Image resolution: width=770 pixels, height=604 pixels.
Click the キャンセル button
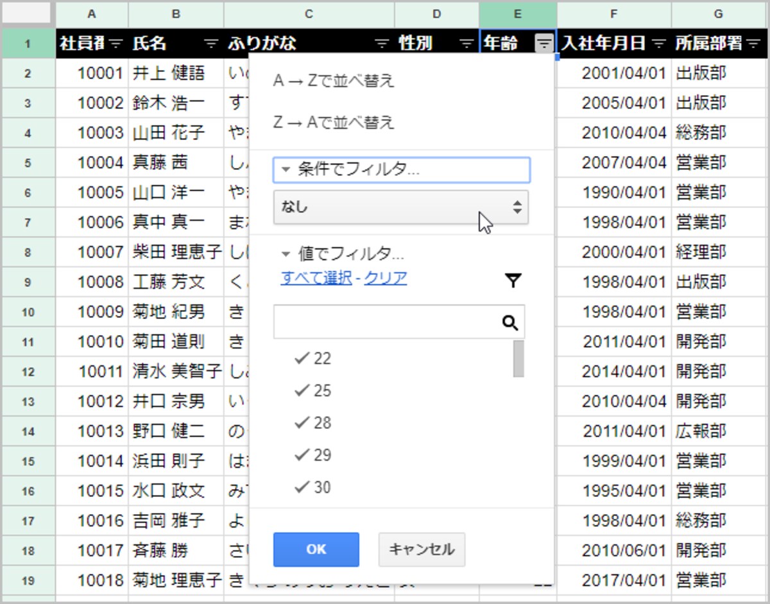coord(422,549)
